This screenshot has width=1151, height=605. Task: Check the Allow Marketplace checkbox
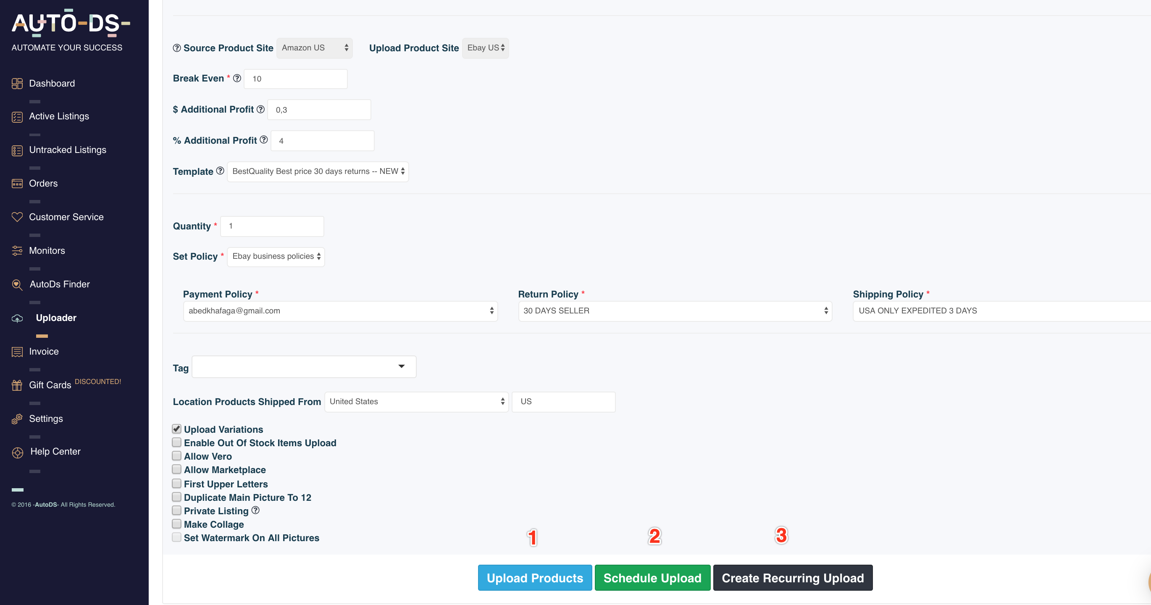click(x=176, y=469)
